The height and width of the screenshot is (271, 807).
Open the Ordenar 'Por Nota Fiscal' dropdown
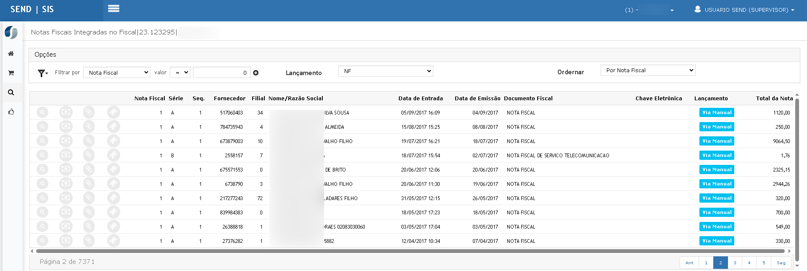tap(648, 70)
